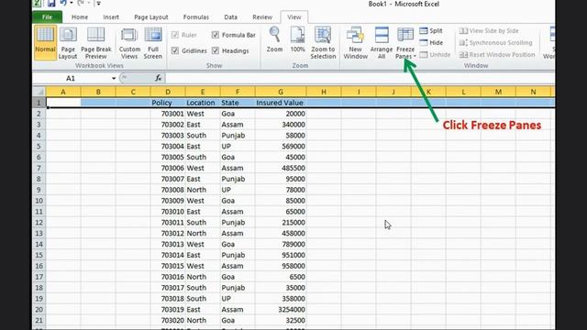587x330 pixels.
Task: Open the Zoom dialog magnifier
Action: pyautogui.click(x=274, y=38)
